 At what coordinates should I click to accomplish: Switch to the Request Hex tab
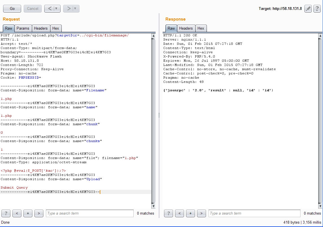56,28
